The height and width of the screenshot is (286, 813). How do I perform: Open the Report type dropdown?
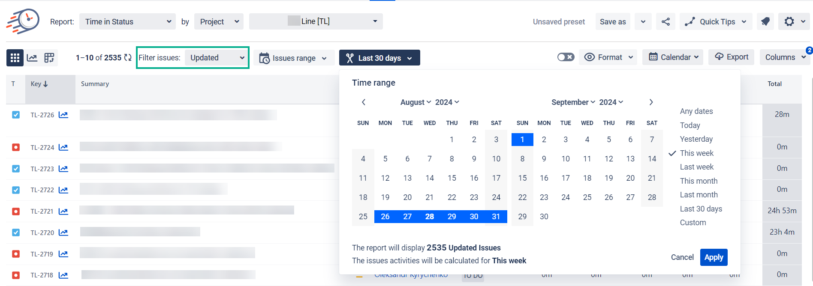click(x=127, y=21)
